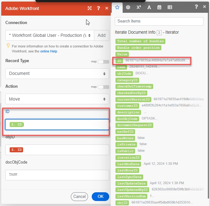Screen dimensions: 210x206
Task: Close the Adobe Workfront module dialog
Action: click(x=107, y=8)
